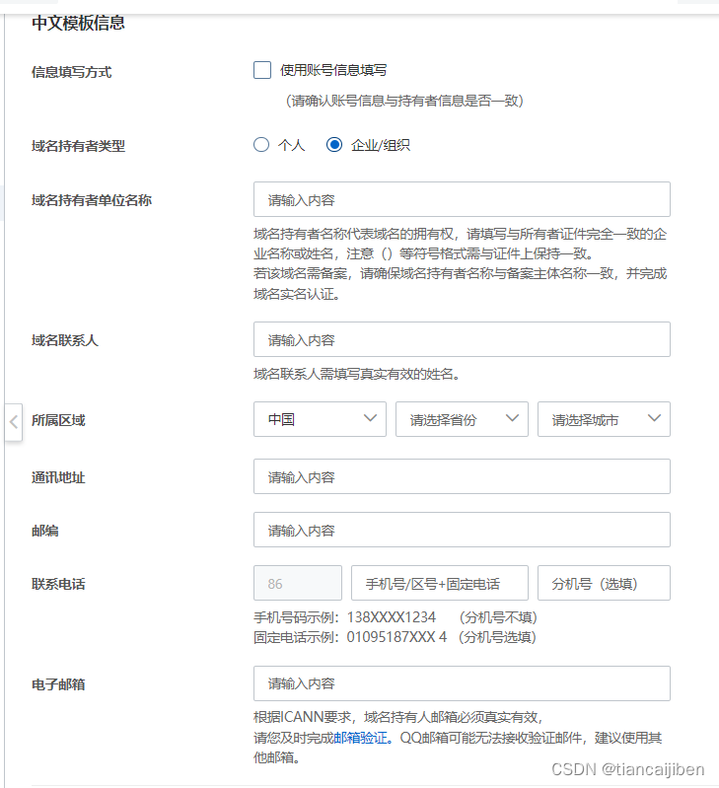
Task: Open the 邮箱验证 link
Action: click(x=361, y=738)
